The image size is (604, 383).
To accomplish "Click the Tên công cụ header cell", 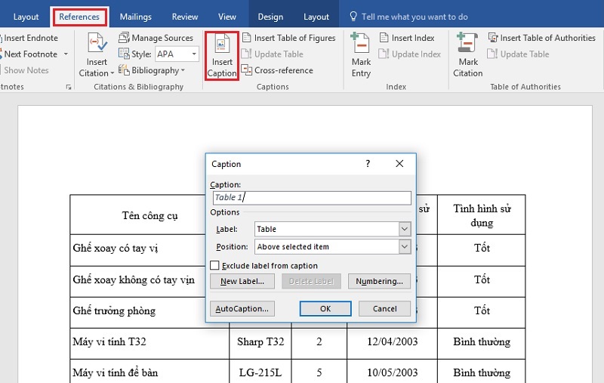I will (149, 215).
